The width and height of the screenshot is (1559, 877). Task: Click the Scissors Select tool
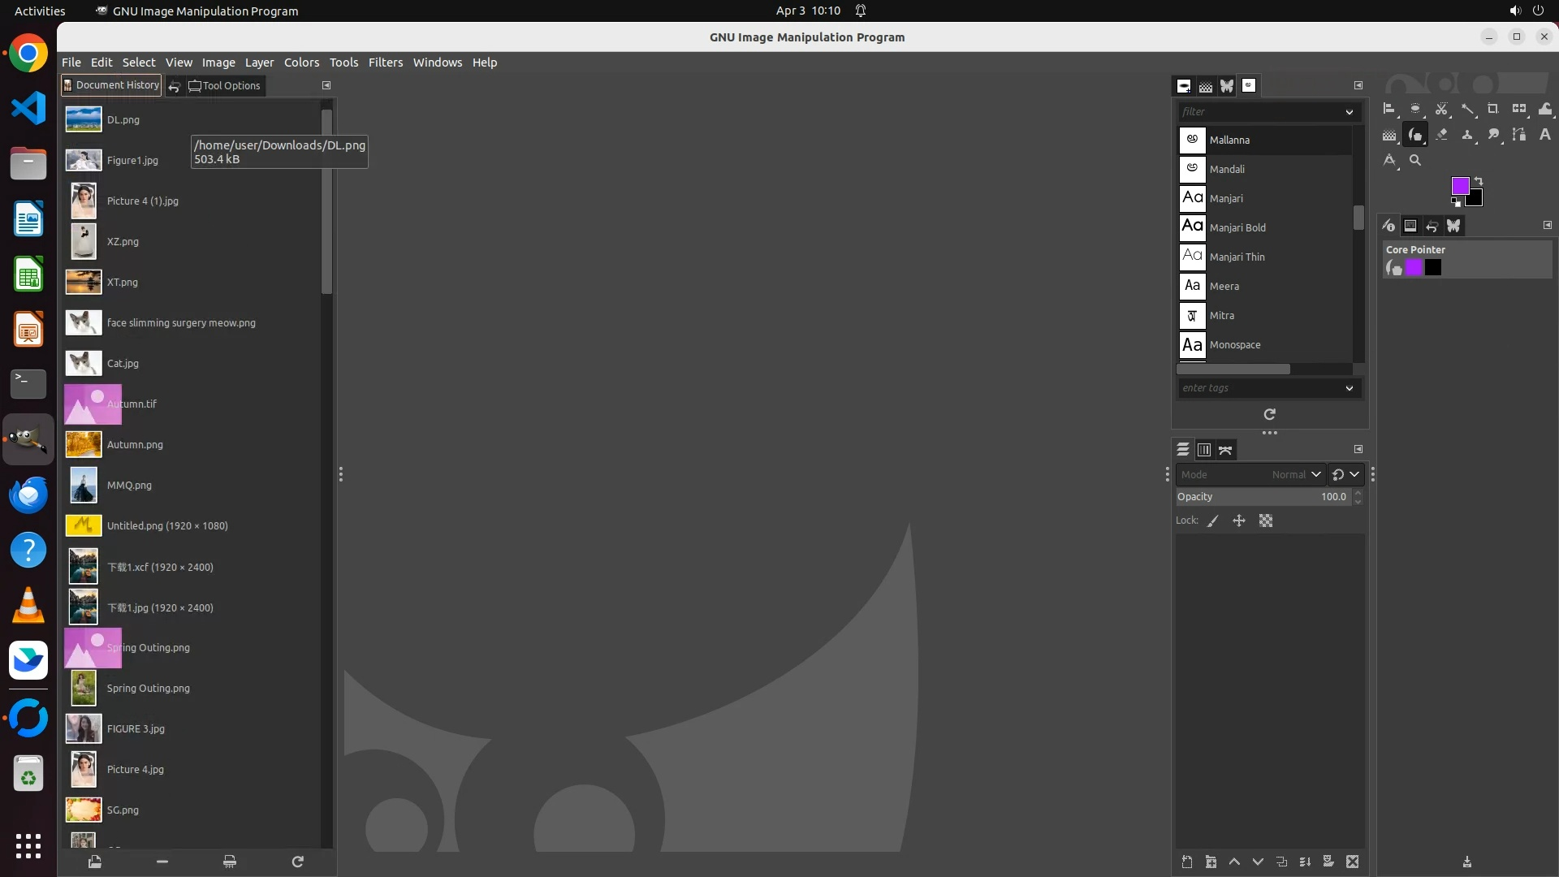1441,109
